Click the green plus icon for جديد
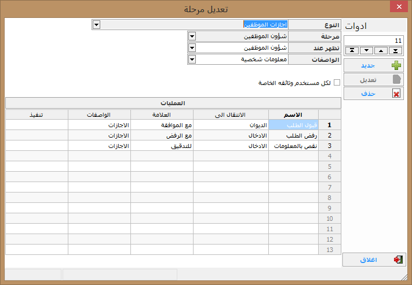This screenshot has width=412, height=285. point(396,65)
